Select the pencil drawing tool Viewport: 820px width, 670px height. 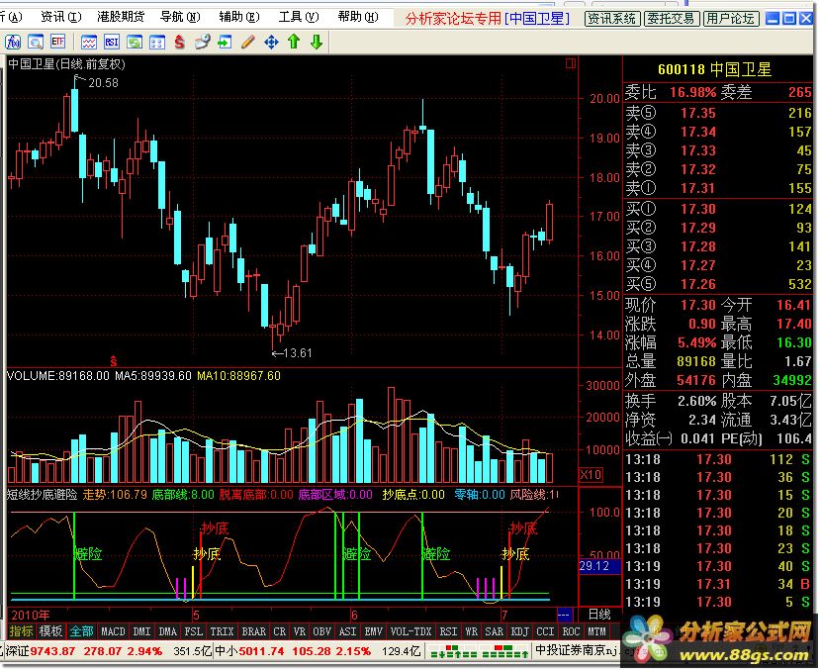pos(248,42)
